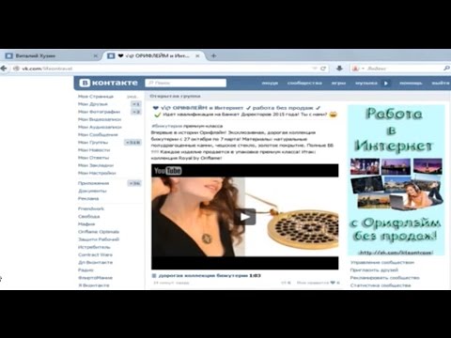Open Реклама in sidebar
The height and width of the screenshot is (338, 451).
click(88, 199)
